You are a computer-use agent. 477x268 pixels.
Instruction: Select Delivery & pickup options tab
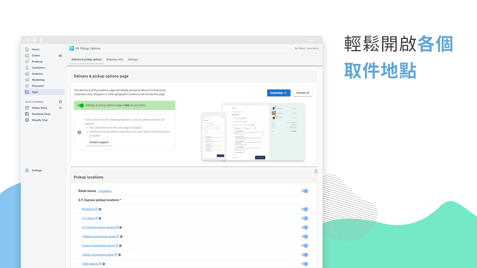(x=86, y=60)
